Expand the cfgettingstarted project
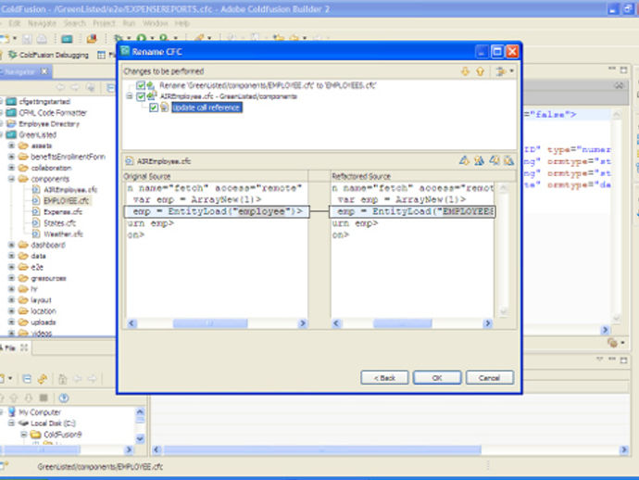639x480 pixels. (x=1, y=101)
